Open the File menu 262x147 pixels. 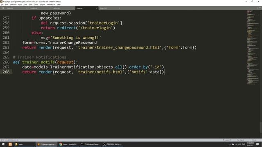2,4
